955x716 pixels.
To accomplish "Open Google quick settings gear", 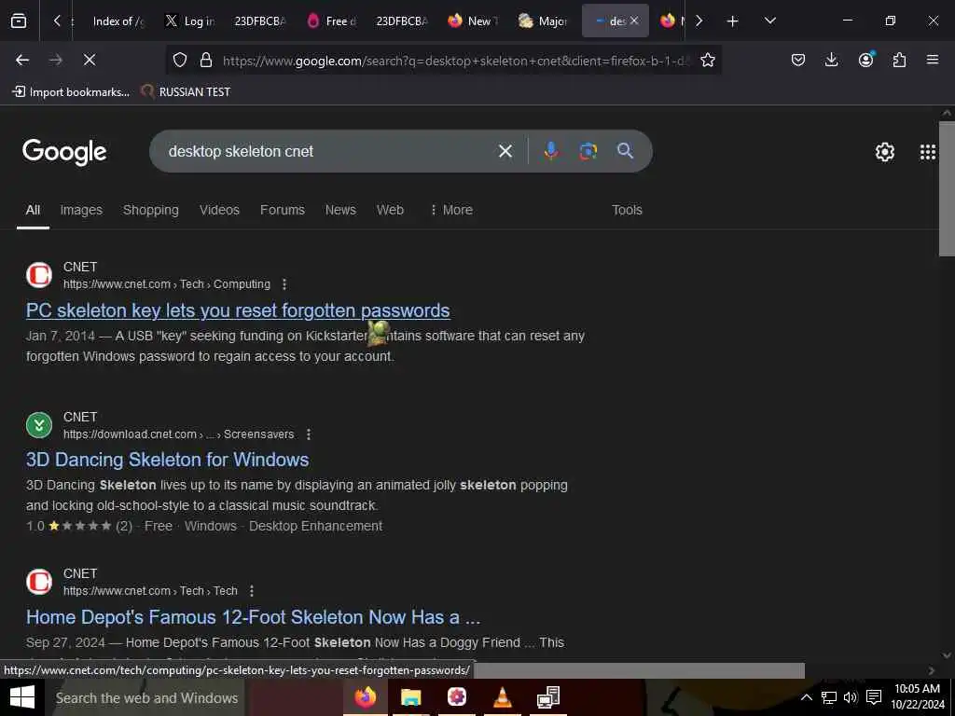I will click(884, 152).
